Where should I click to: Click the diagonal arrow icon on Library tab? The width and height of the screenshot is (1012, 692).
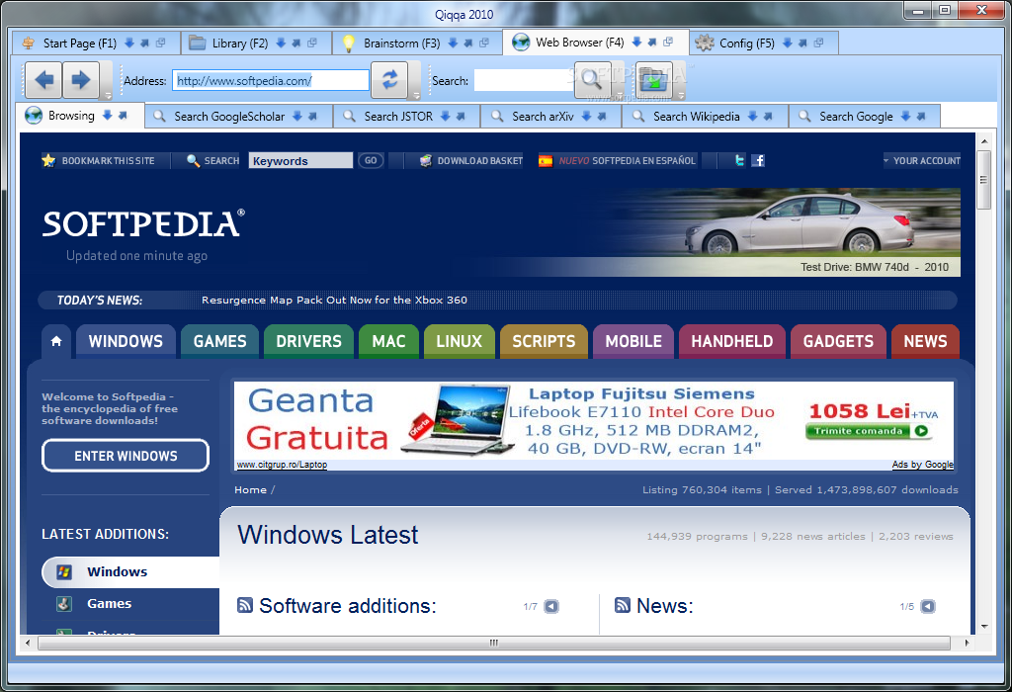coord(296,43)
